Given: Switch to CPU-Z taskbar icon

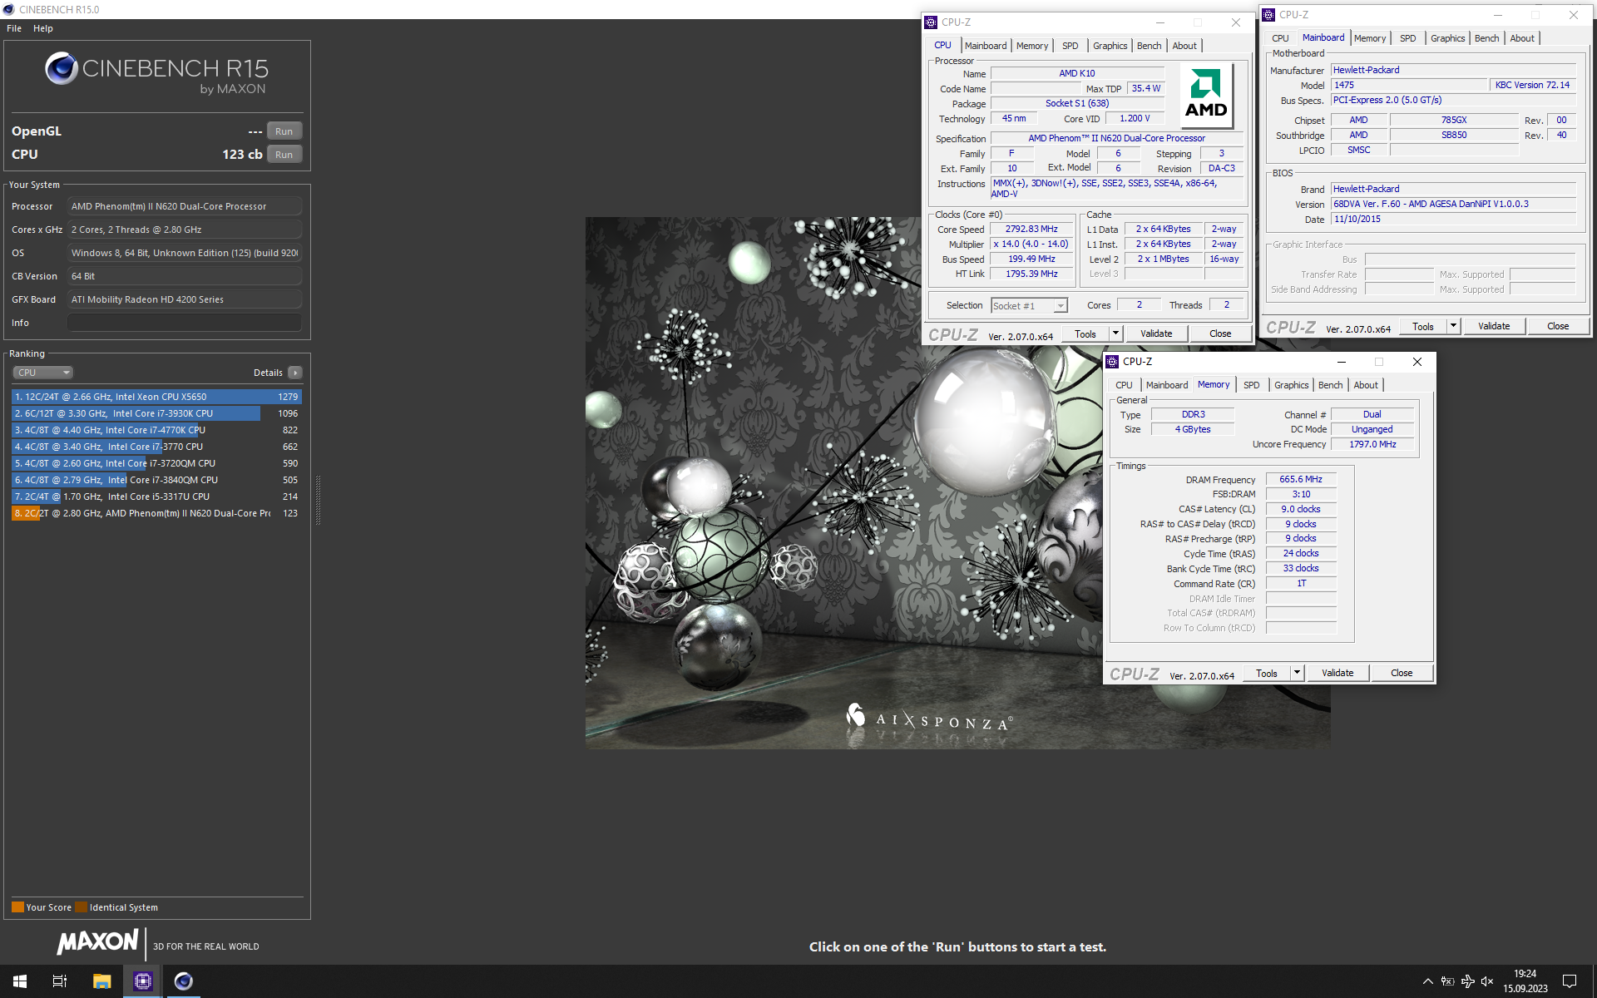Looking at the screenshot, I should click(x=142, y=981).
